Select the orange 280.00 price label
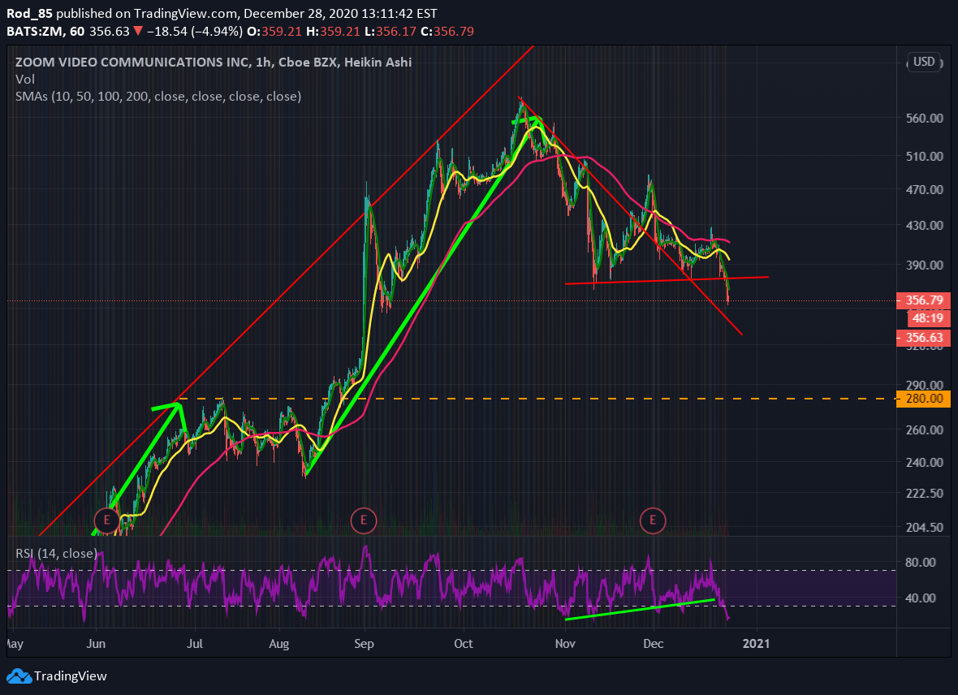 [924, 399]
